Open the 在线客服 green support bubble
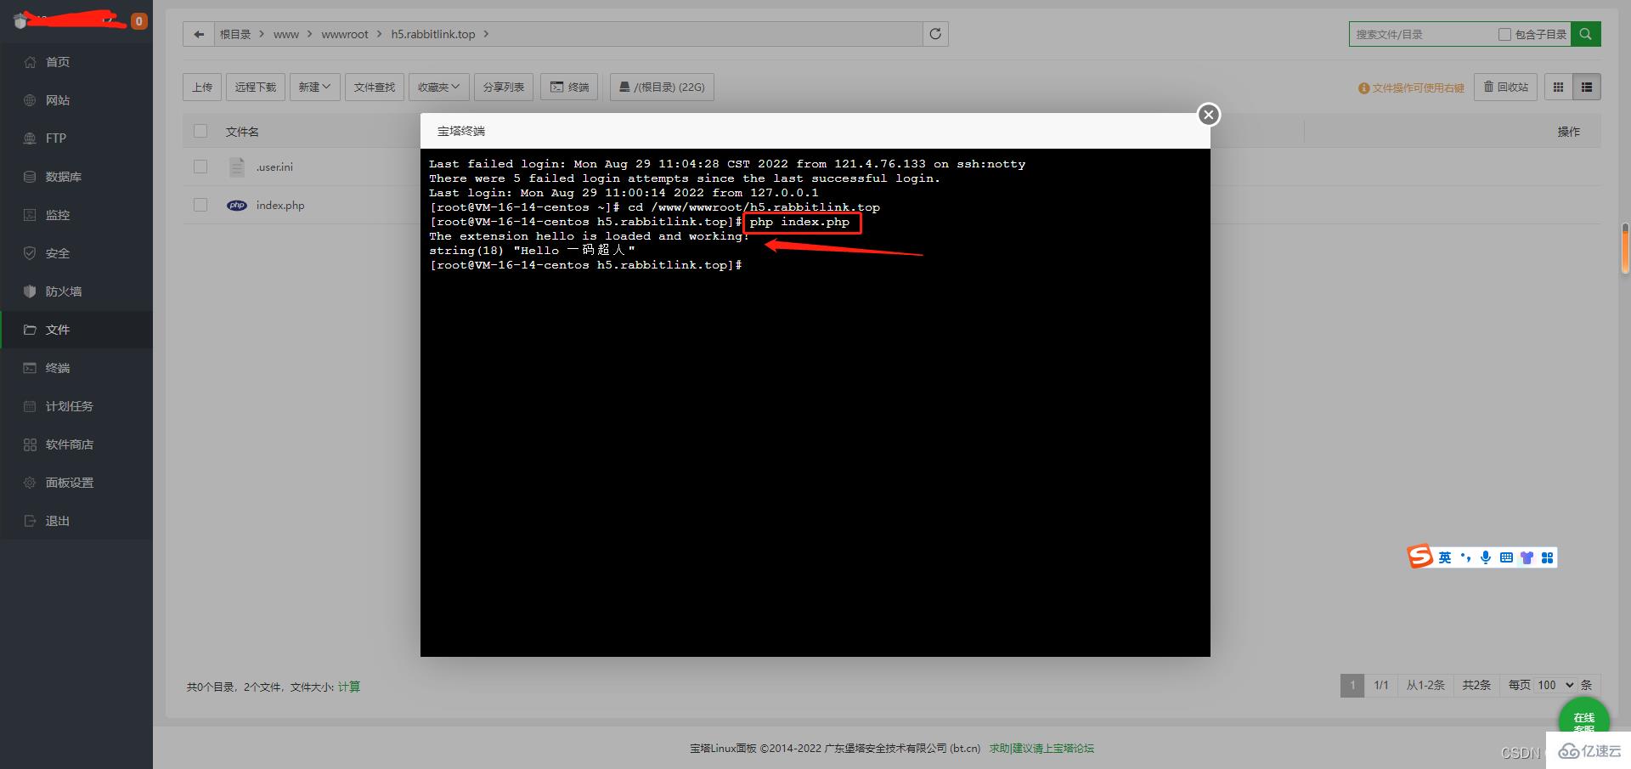Screen dimensions: 1631x769 click(1584, 721)
